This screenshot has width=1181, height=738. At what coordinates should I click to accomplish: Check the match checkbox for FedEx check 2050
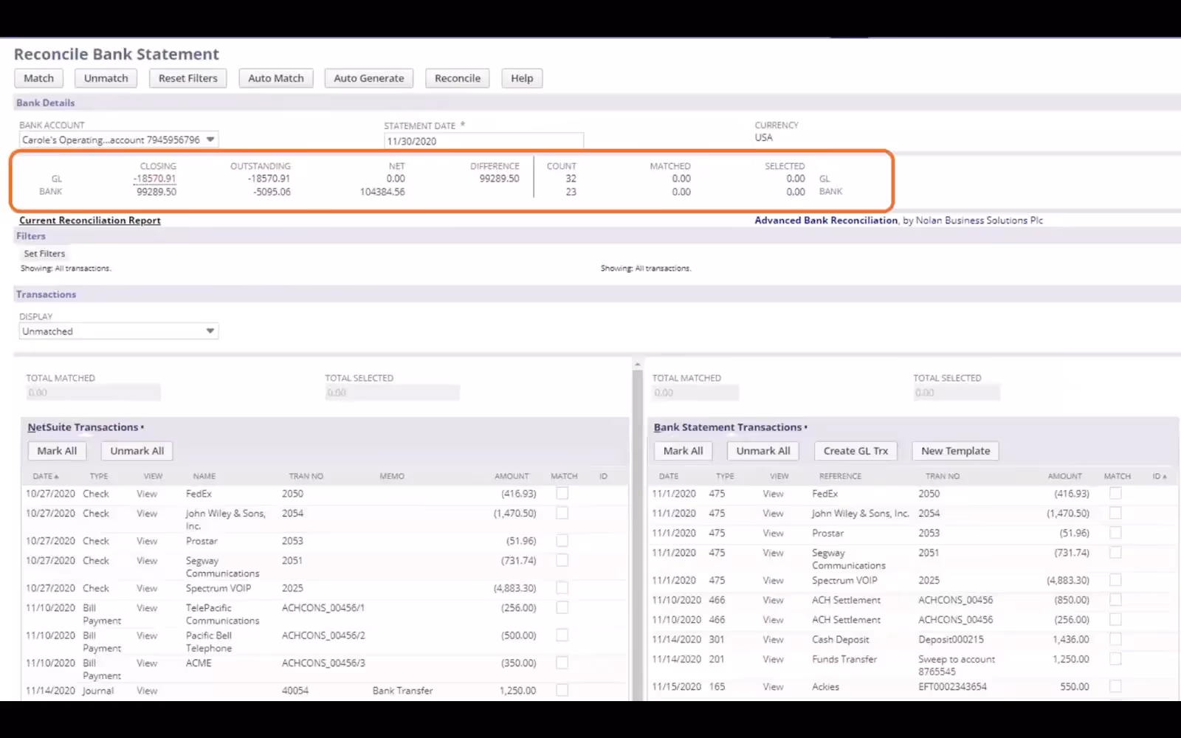pos(562,493)
